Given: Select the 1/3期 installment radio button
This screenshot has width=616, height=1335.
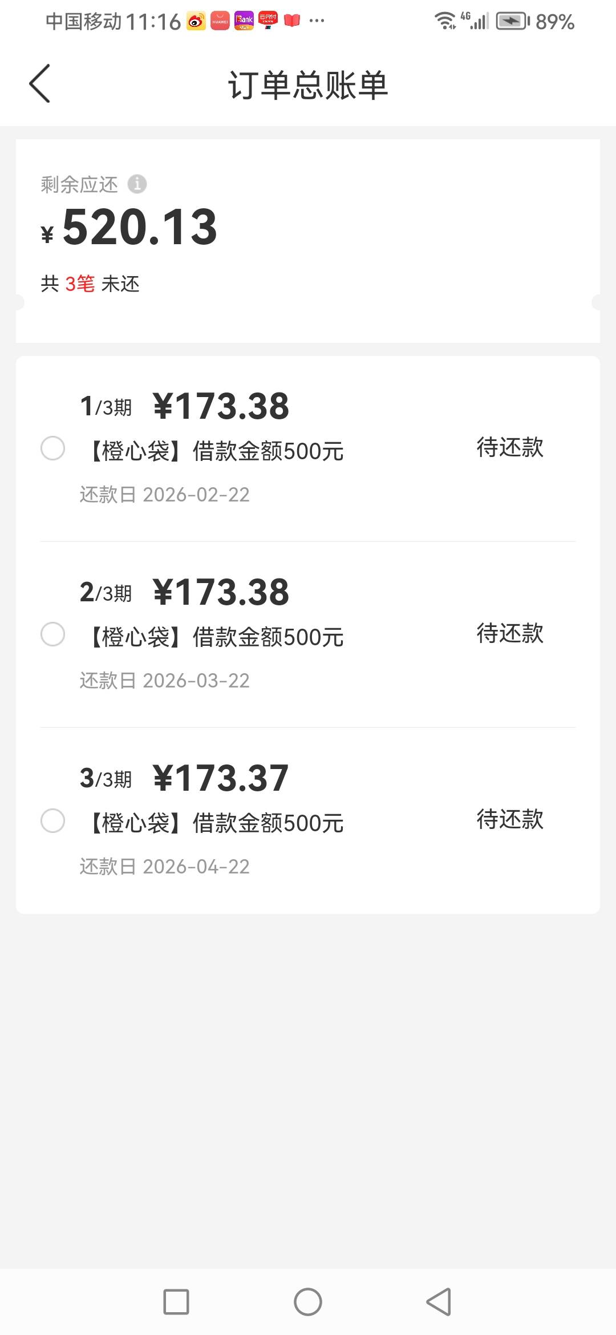Looking at the screenshot, I should click(x=52, y=448).
